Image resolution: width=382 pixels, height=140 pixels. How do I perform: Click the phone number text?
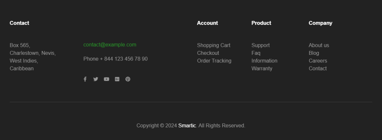point(115,59)
